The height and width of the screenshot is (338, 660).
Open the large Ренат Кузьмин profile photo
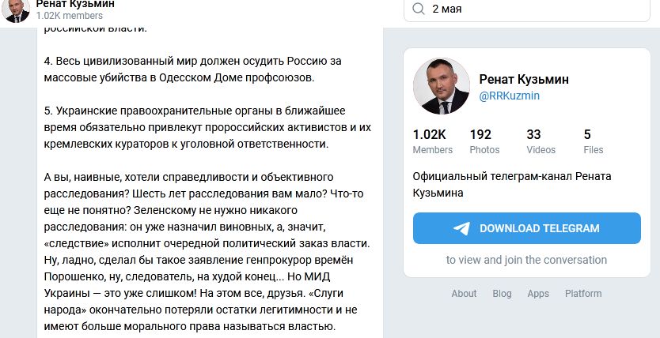(x=442, y=86)
